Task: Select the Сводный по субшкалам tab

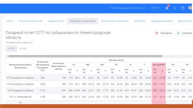Action: pyautogui.click(x=83, y=21)
